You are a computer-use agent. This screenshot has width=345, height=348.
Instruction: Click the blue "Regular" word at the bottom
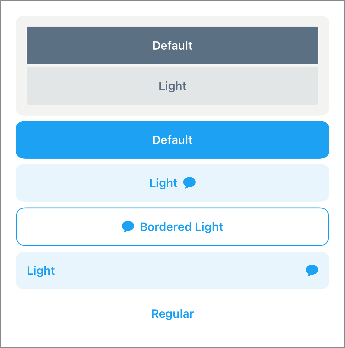tap(172, 314)
